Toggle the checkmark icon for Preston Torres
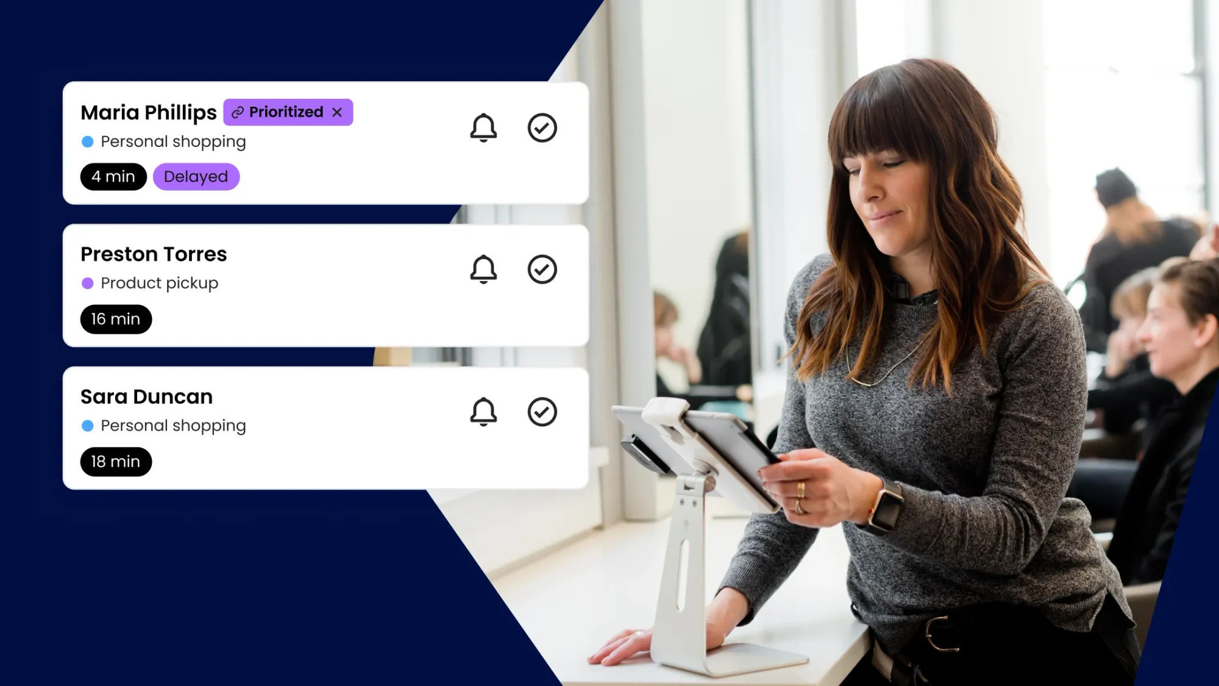 [x=542, y=269]
